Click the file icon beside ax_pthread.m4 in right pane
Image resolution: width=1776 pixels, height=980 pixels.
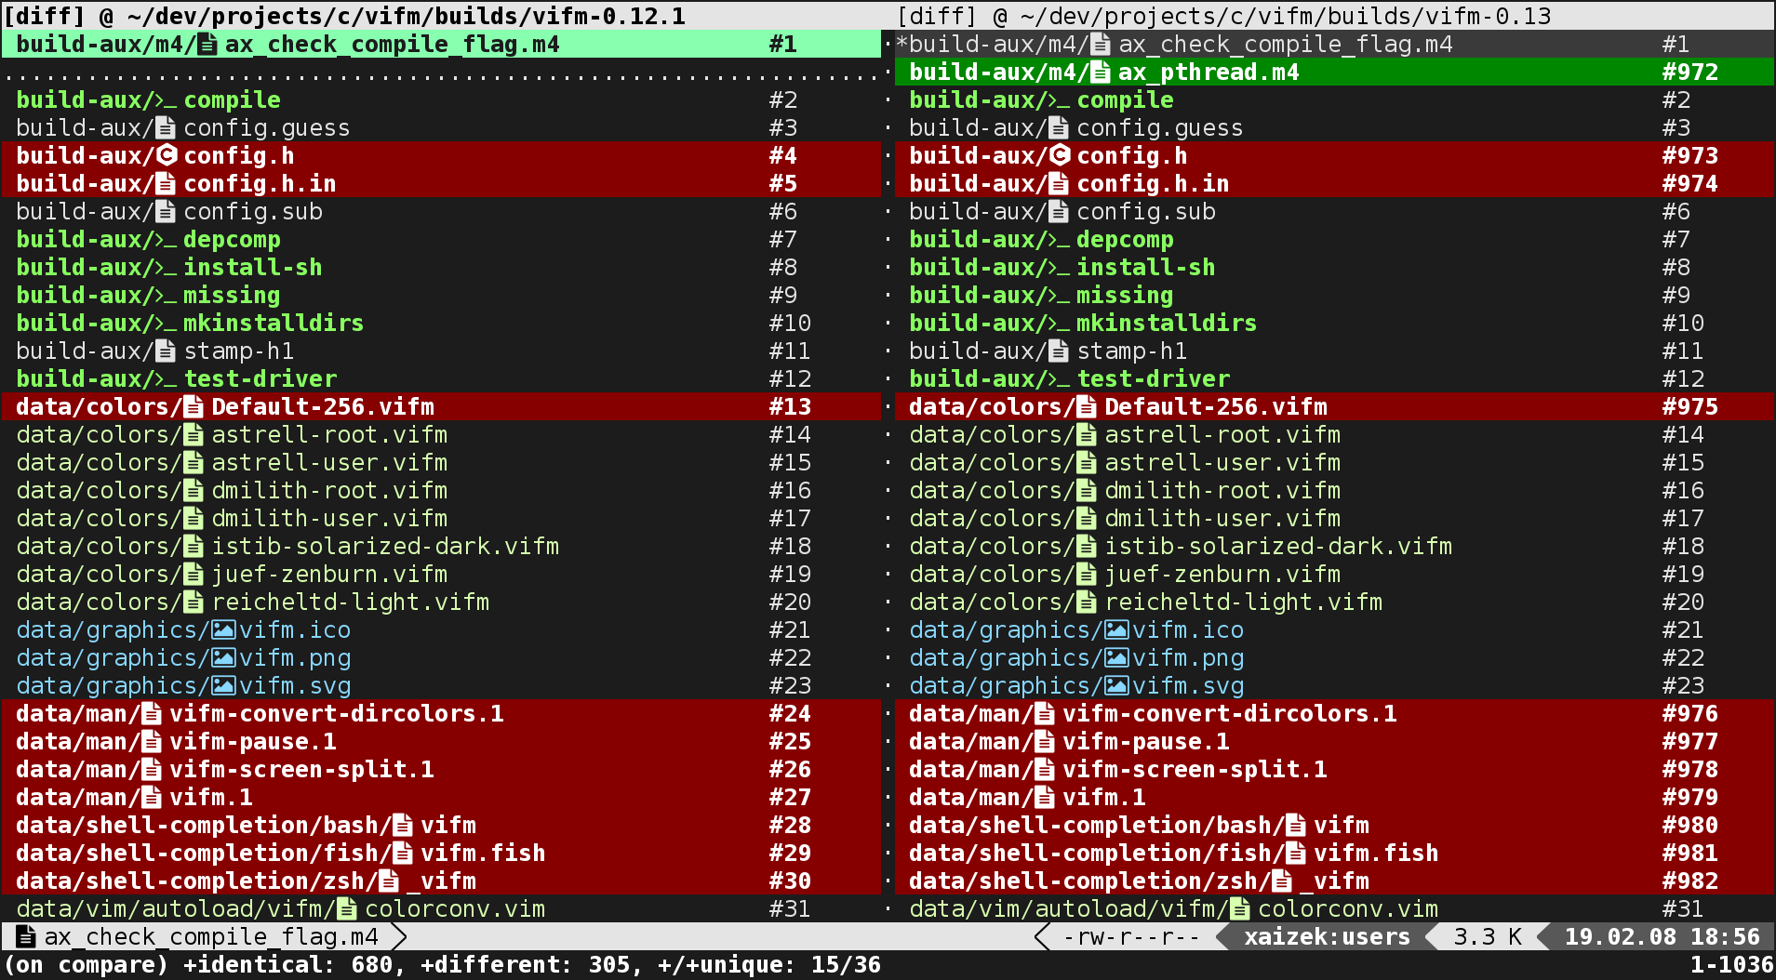point(1101,73)
